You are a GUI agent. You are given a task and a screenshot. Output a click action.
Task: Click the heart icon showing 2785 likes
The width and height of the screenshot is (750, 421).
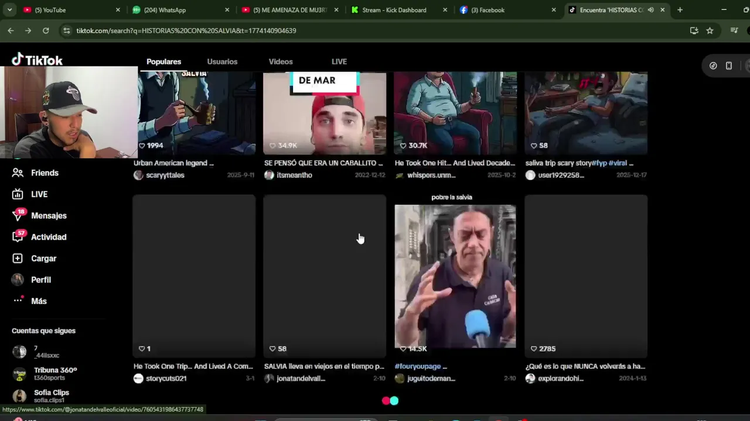pos(534,348)
